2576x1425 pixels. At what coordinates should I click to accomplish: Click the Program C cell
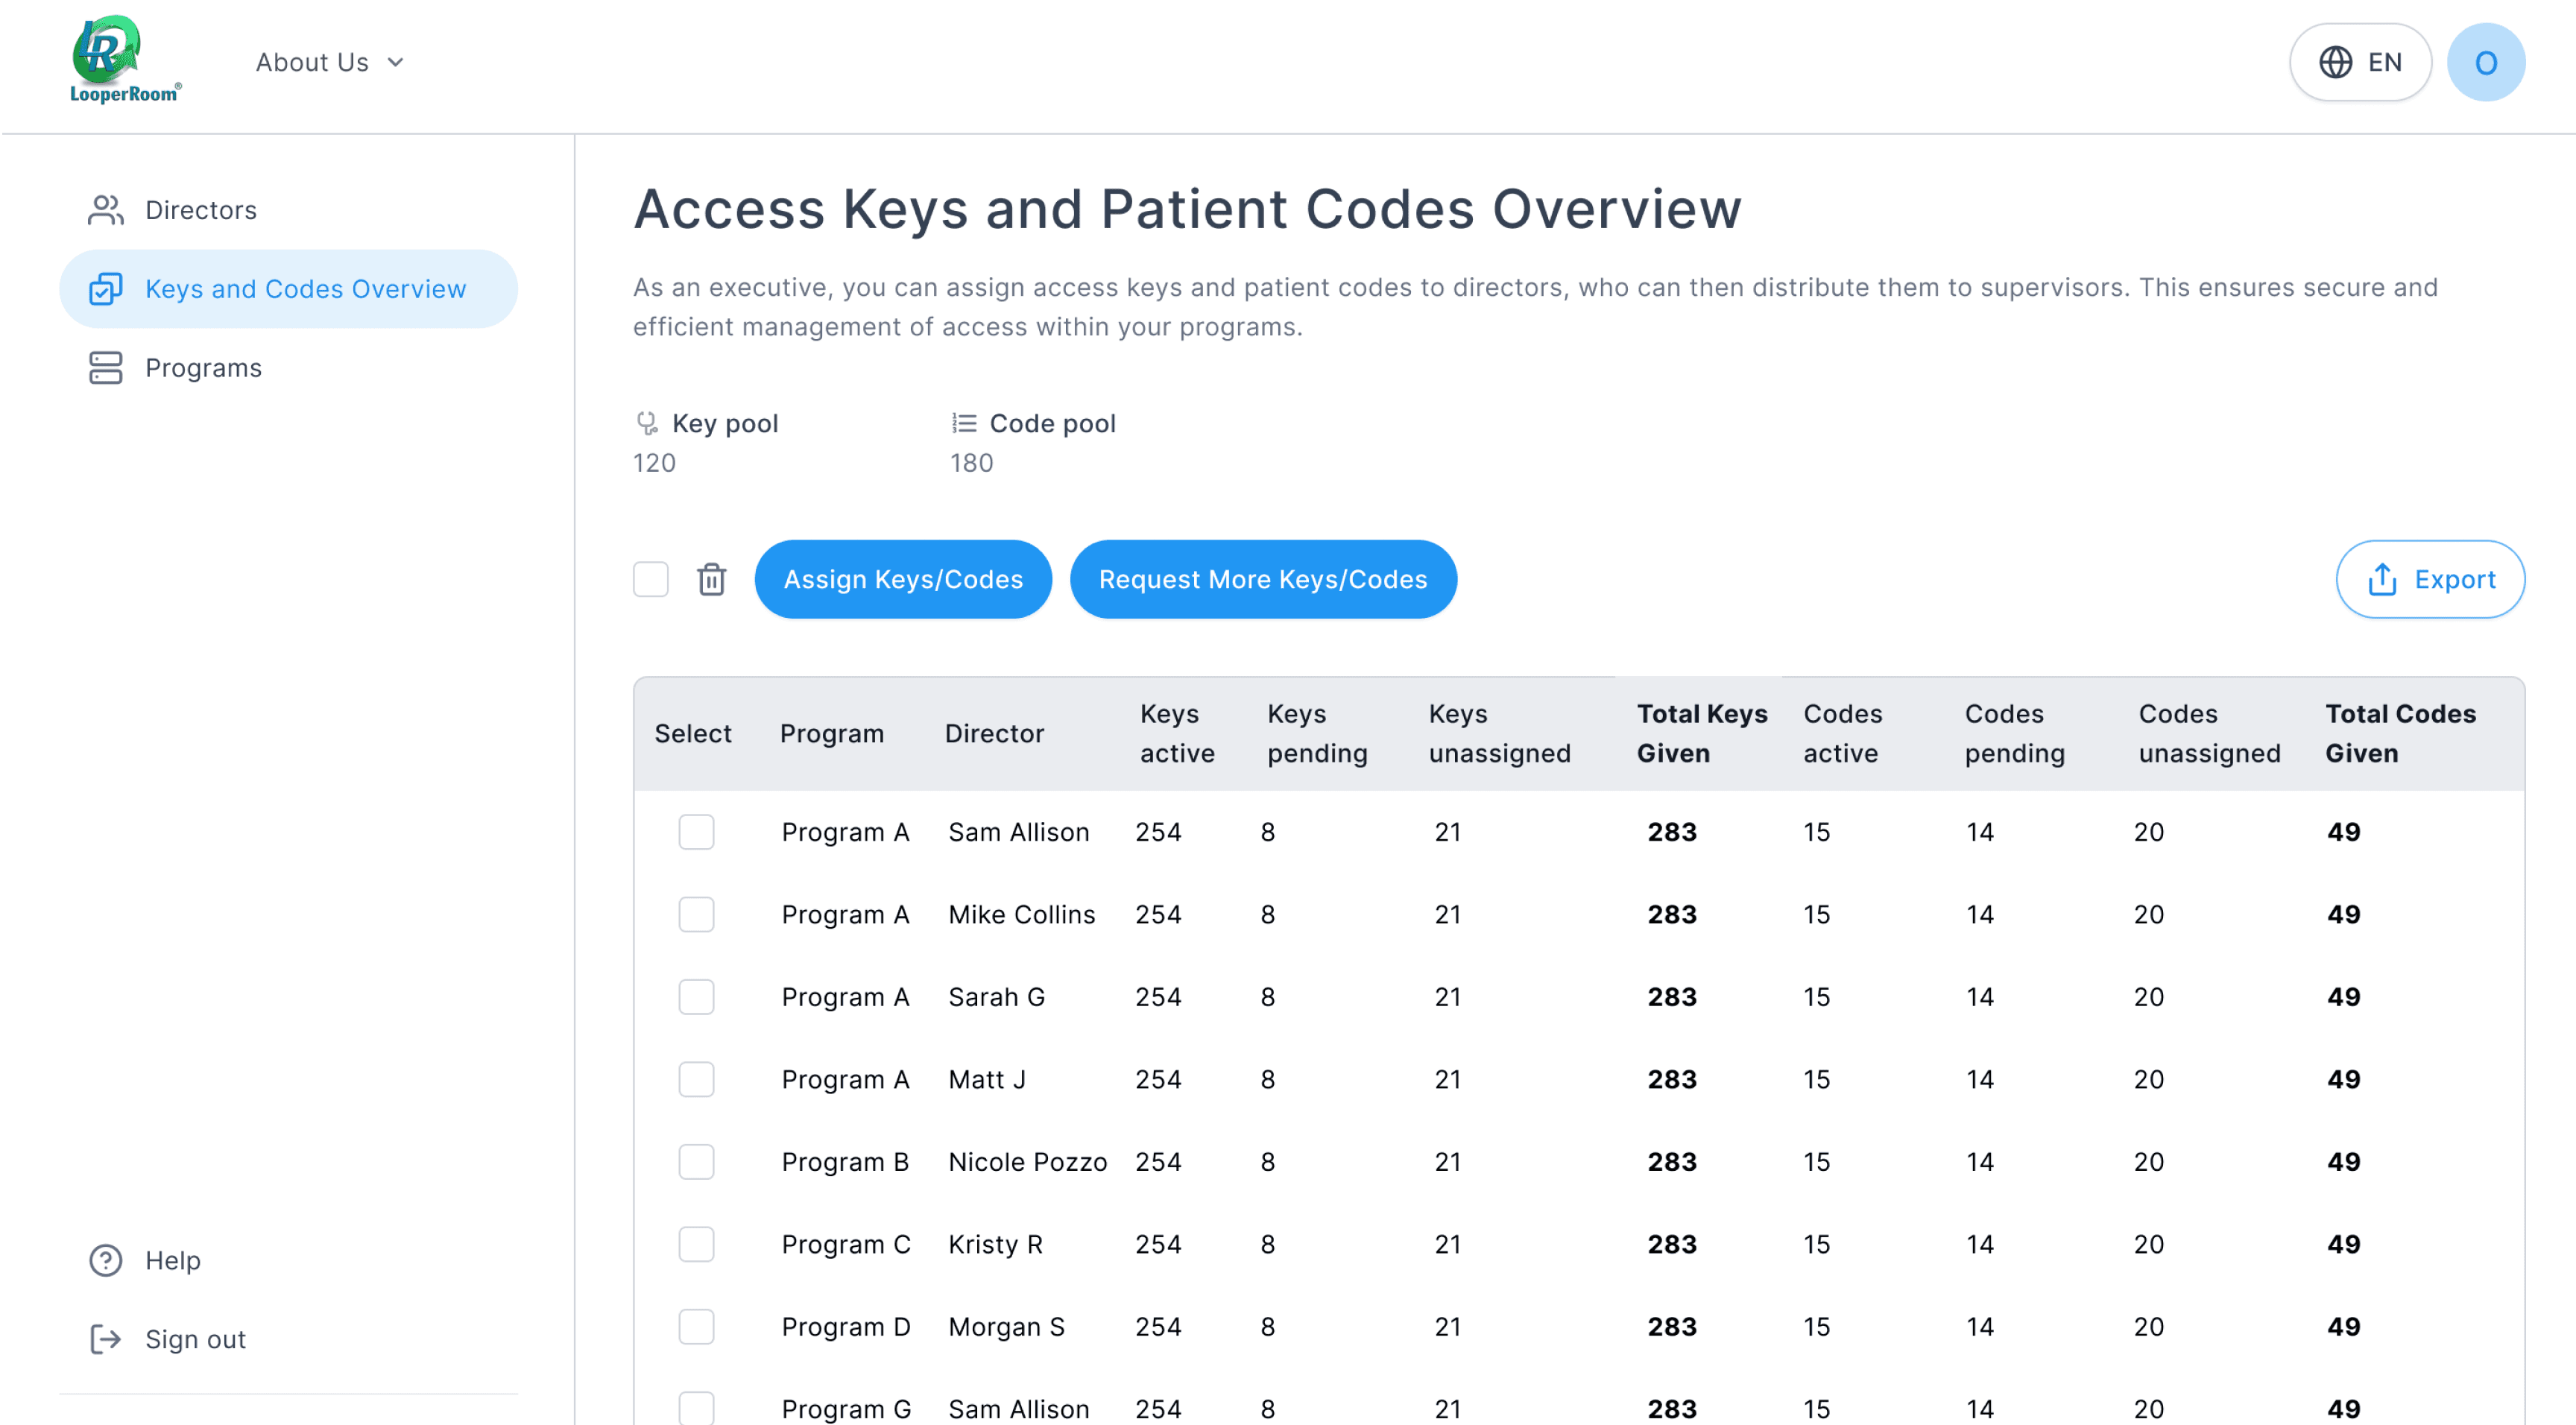pos(846,1244)
